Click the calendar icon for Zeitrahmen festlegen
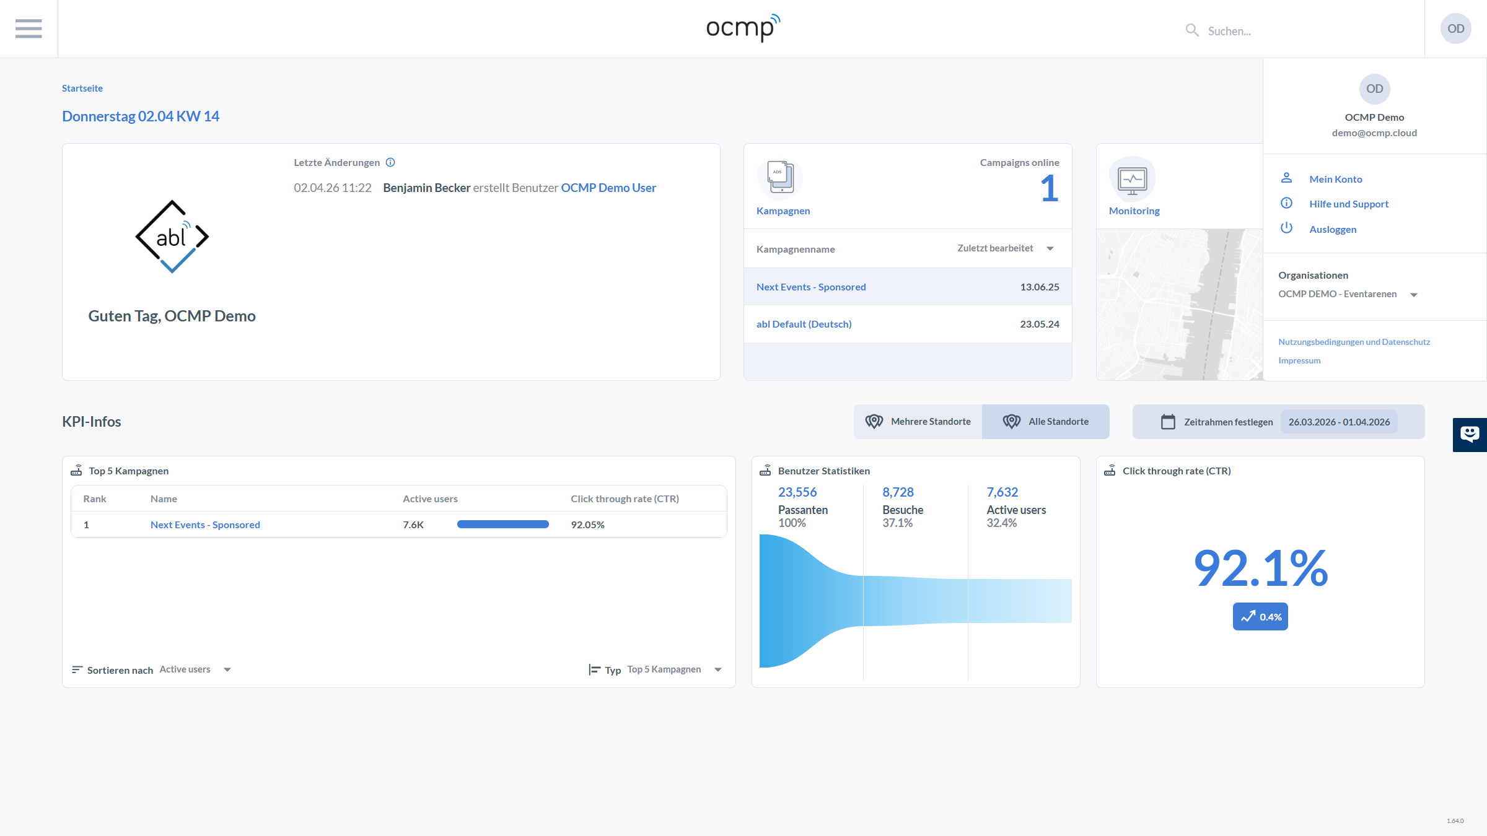Viewport: 1487px width, 836px height. click(x=1168, y=422)
